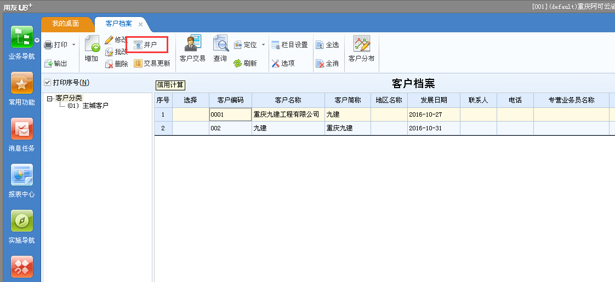Open 栏目设置 column settings
The image size is (615, 282).
289,45
